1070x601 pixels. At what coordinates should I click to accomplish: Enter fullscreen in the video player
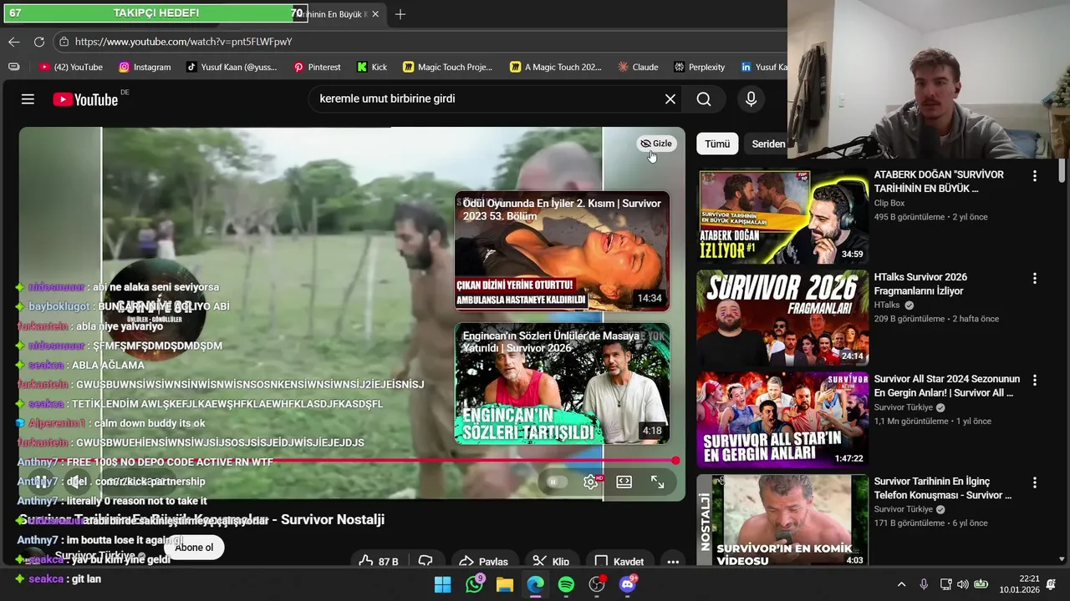[658, 482]
